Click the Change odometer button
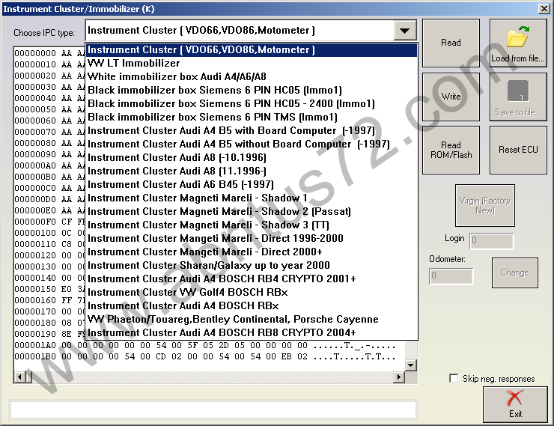The image size is (554, 426). 515,273
